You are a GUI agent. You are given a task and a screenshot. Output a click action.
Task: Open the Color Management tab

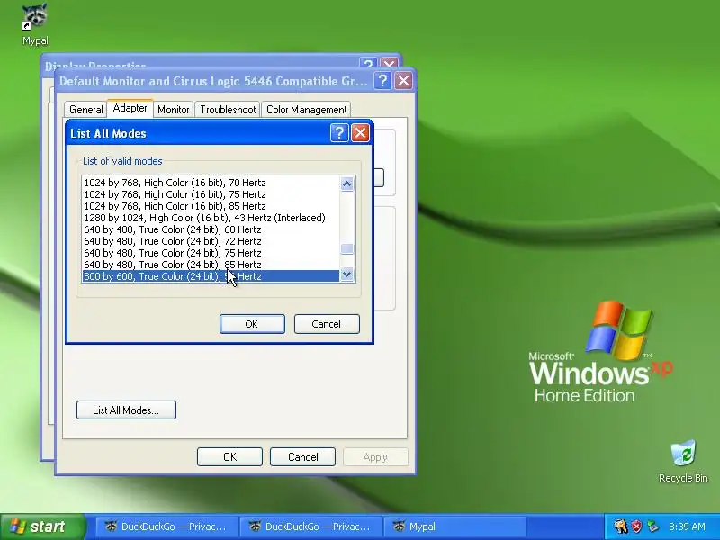[x=306, y=110]
